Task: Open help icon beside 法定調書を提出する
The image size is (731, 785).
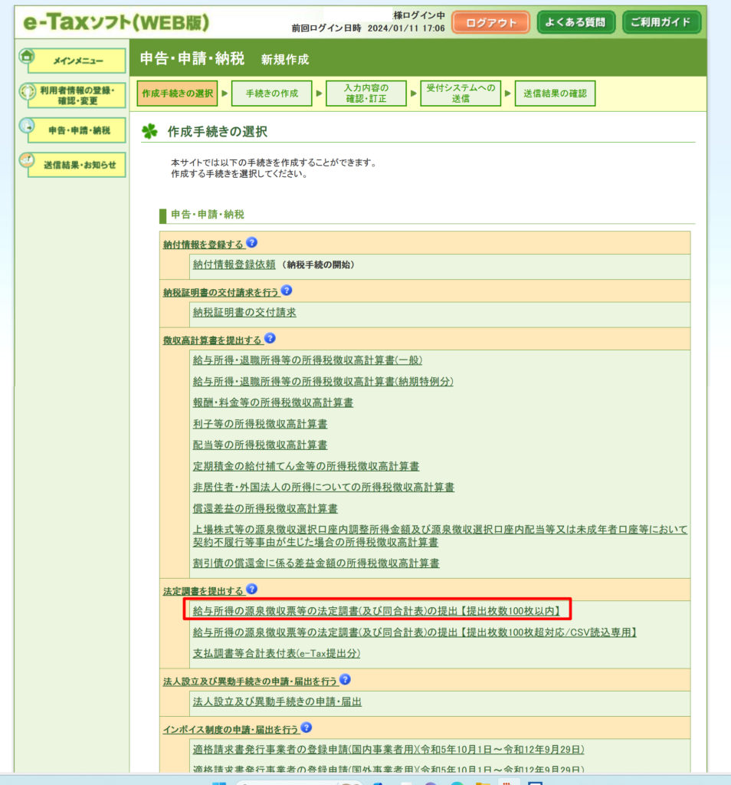Action: click(251, 590)
